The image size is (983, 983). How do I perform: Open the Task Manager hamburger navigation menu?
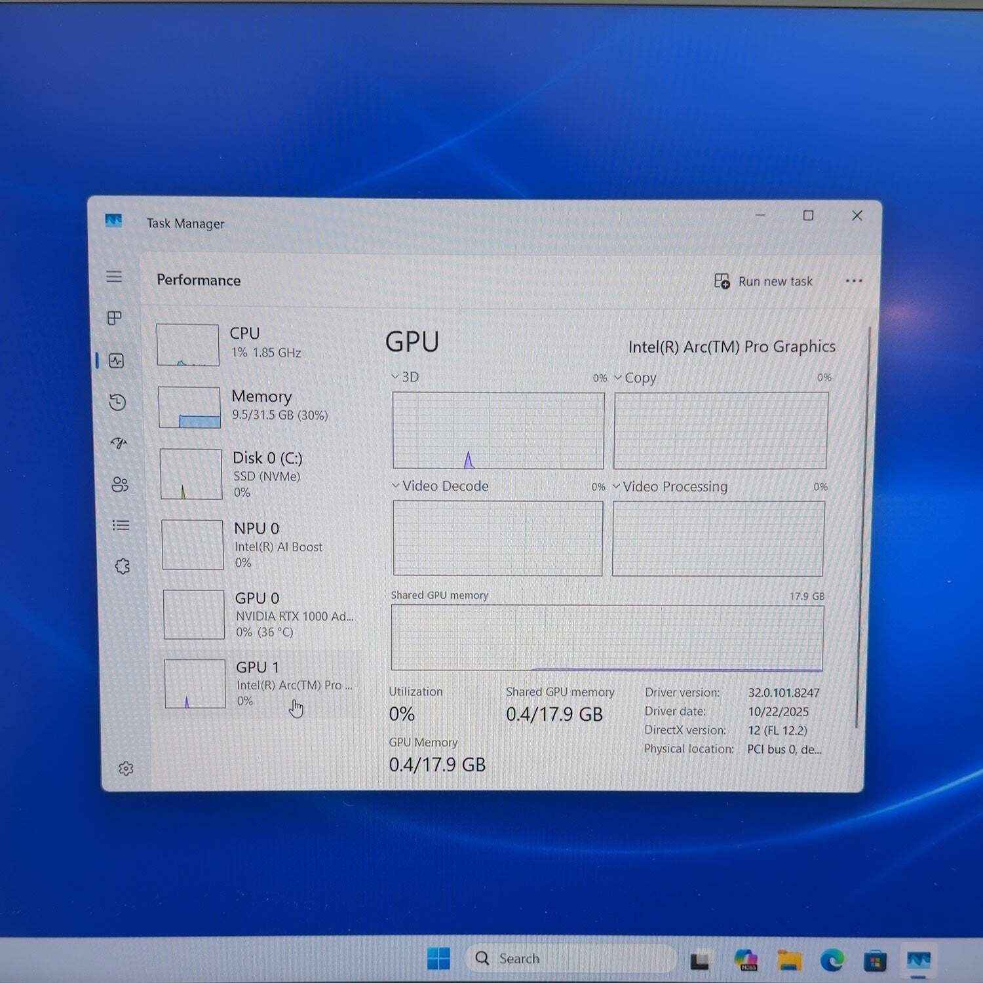[114, 277]
